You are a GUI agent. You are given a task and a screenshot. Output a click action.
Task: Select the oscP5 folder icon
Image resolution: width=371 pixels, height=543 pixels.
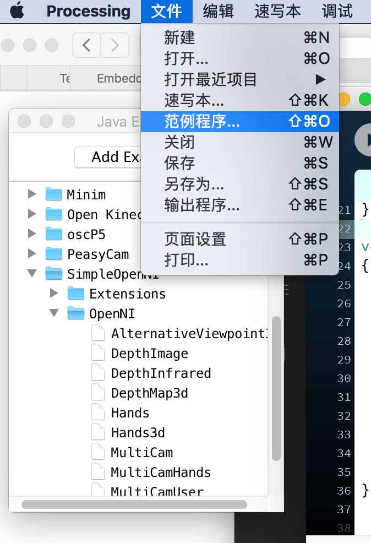pos(54,234)
